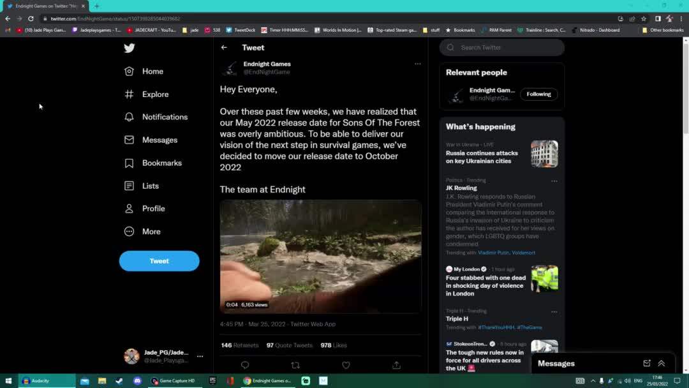
Task: Open JK Rowling trend options menu
Action: coord(554,181)
